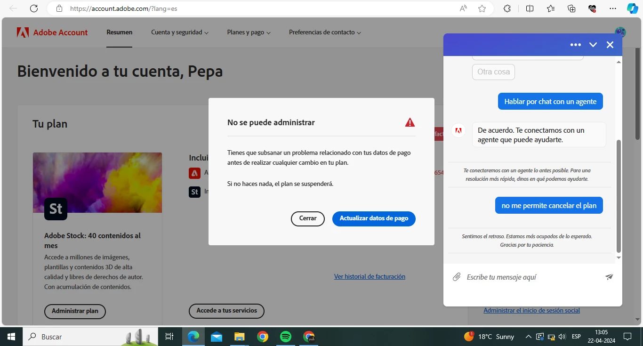Open the clock showing 13:05
The height and width of the screenshot is (346, 643).
click(x=601, y=337)
